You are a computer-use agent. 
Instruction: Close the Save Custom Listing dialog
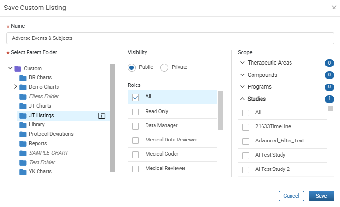(334, 8)
